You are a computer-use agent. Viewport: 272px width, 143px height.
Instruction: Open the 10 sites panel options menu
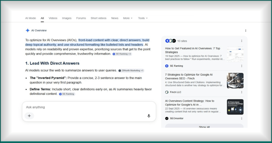pos(242,41)
